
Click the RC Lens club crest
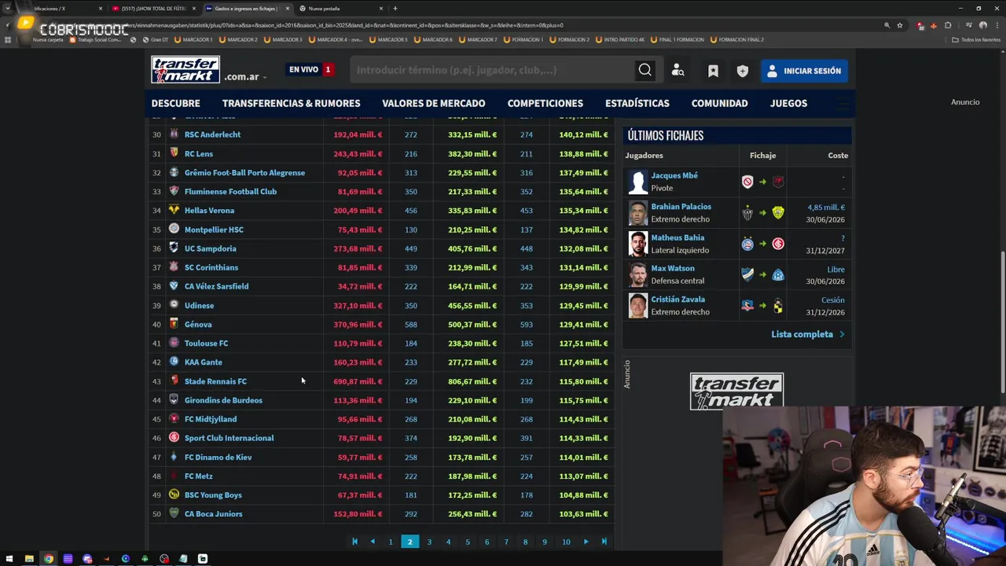[174, 153]
